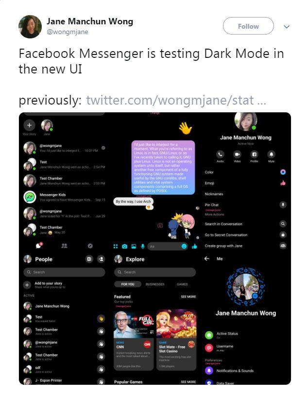Tap the Your Story plus icon
Image resolution: width=307 pixels, height=393 pixels.
coord(29,125)
